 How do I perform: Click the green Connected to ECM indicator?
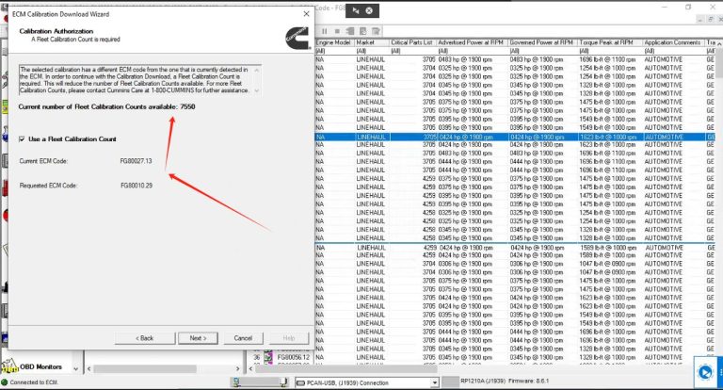coord(5,382)
